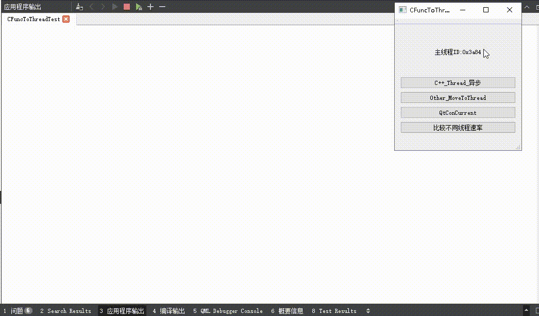Attach debugger using green play-bug icon
Screen dimensions: 539x316
coord(139,7)
